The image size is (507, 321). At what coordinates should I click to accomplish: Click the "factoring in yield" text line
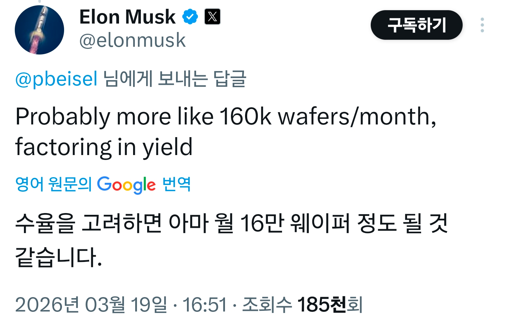(x=104, y=147)
